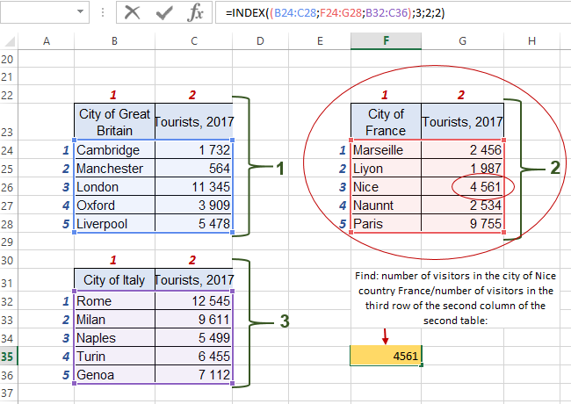The width and height of the screenshot is (571, 404).
Task: Select the Paris cell in France table
Action: click(x=385, y=224)
